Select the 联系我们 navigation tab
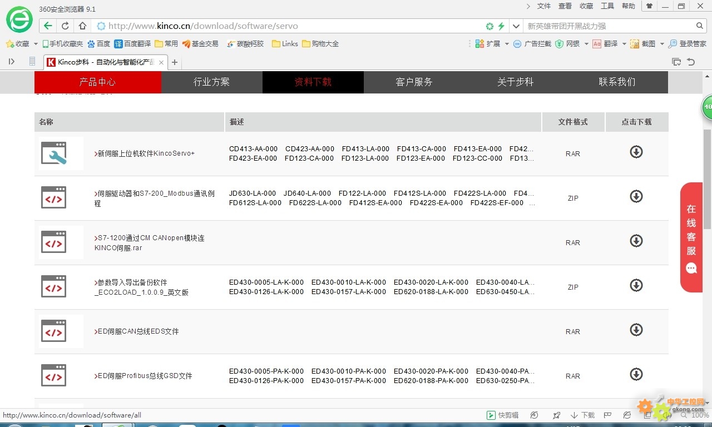The height and width of the screenshot is (427, 712). pyautogui.click(x=617, y=82)
